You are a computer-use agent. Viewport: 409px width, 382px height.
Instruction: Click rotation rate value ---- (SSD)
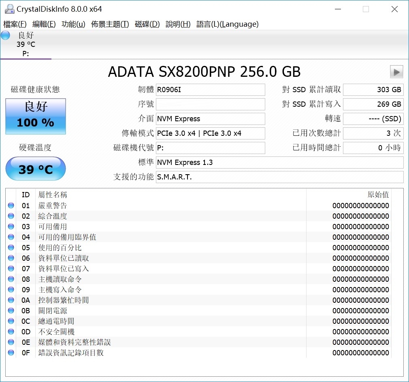pos(373,119)
